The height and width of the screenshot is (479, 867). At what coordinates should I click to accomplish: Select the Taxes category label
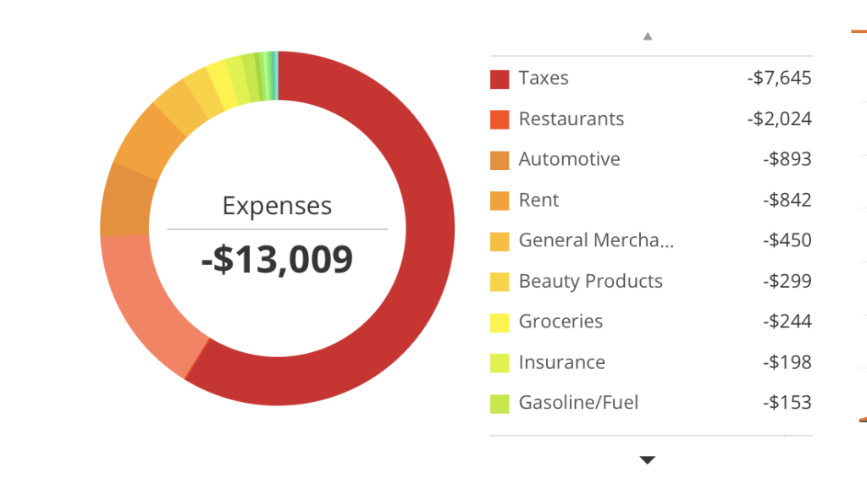click(x=544, y=78)
